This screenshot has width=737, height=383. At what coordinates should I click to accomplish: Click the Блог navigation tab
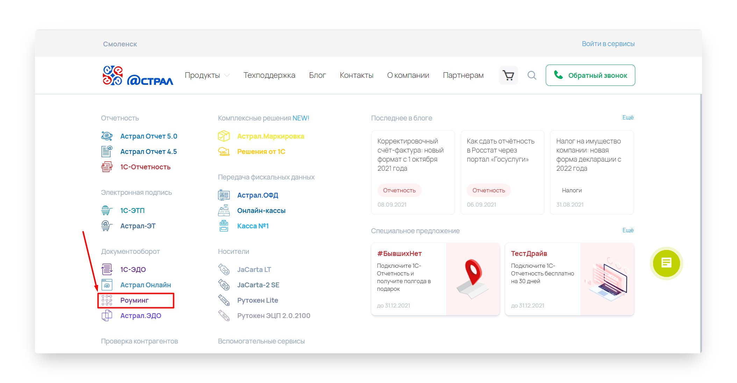pyautogui.click(x=317, y=75)
